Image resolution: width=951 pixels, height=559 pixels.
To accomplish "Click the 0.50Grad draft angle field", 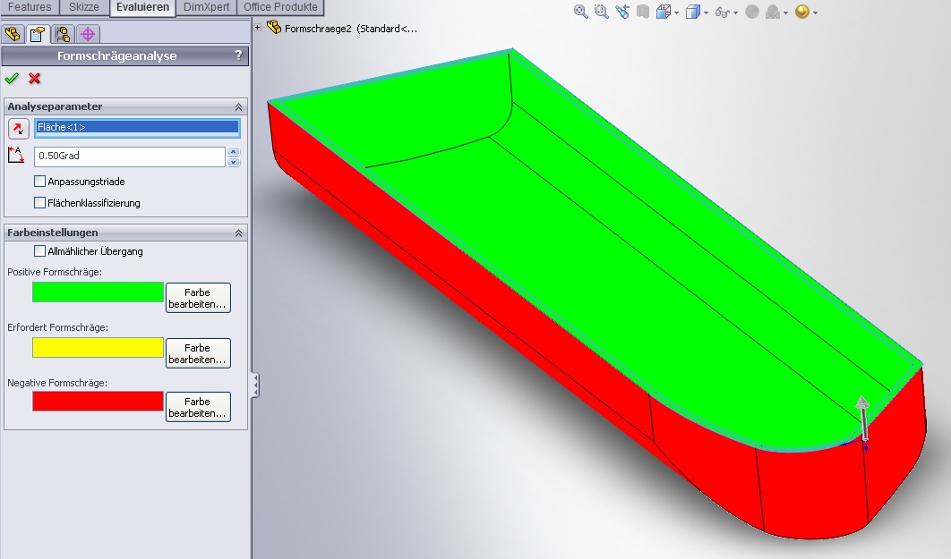I will click(130, 157).
